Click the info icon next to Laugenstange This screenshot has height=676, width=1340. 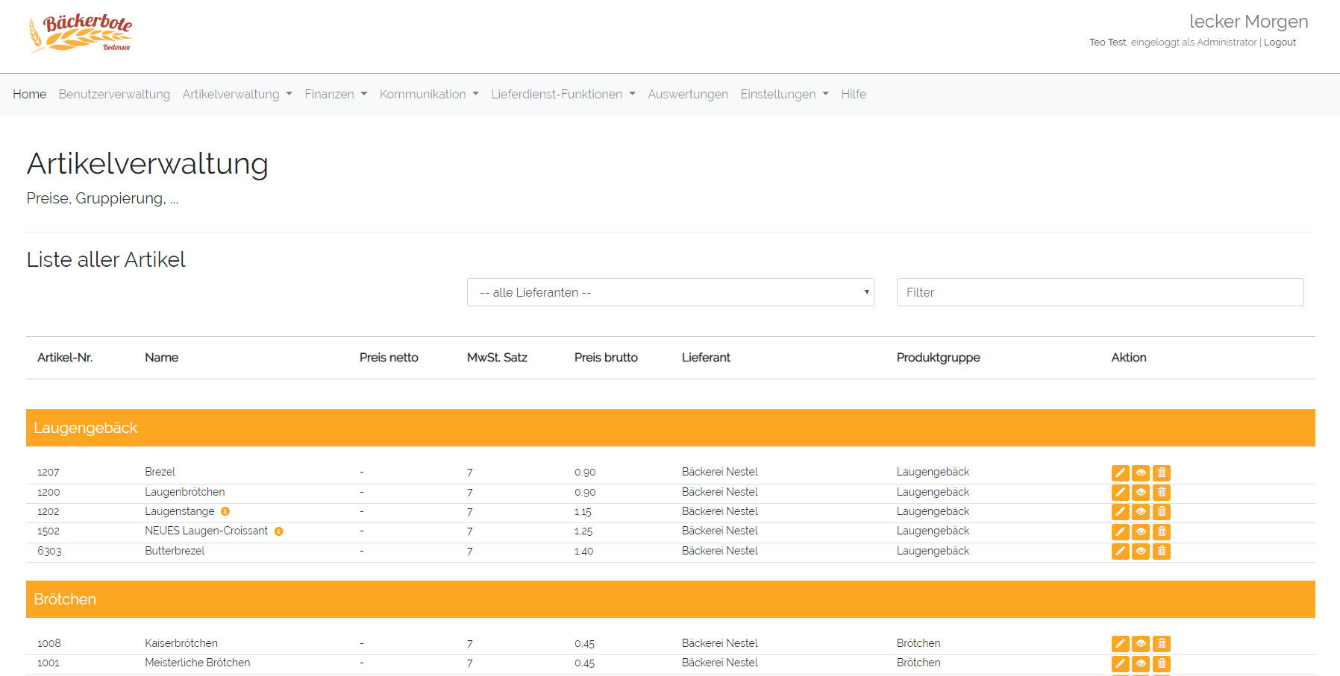click(x=225, y=512)
